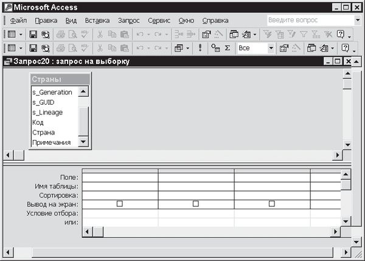Select the s_GUID field in the Страны list
This screenshot has width=365, height=261.
tap(47, 102)
